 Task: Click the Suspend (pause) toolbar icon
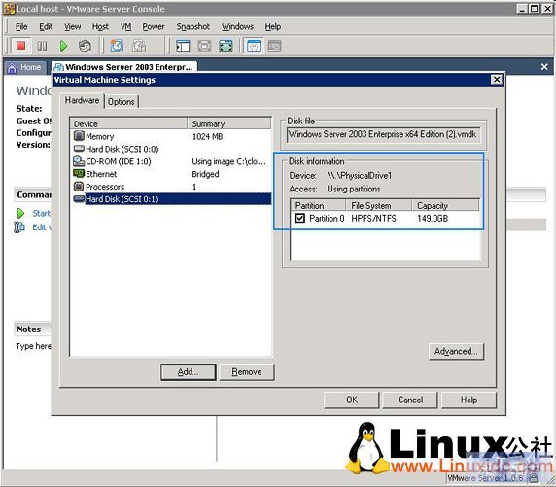click(x=42, y=46)
